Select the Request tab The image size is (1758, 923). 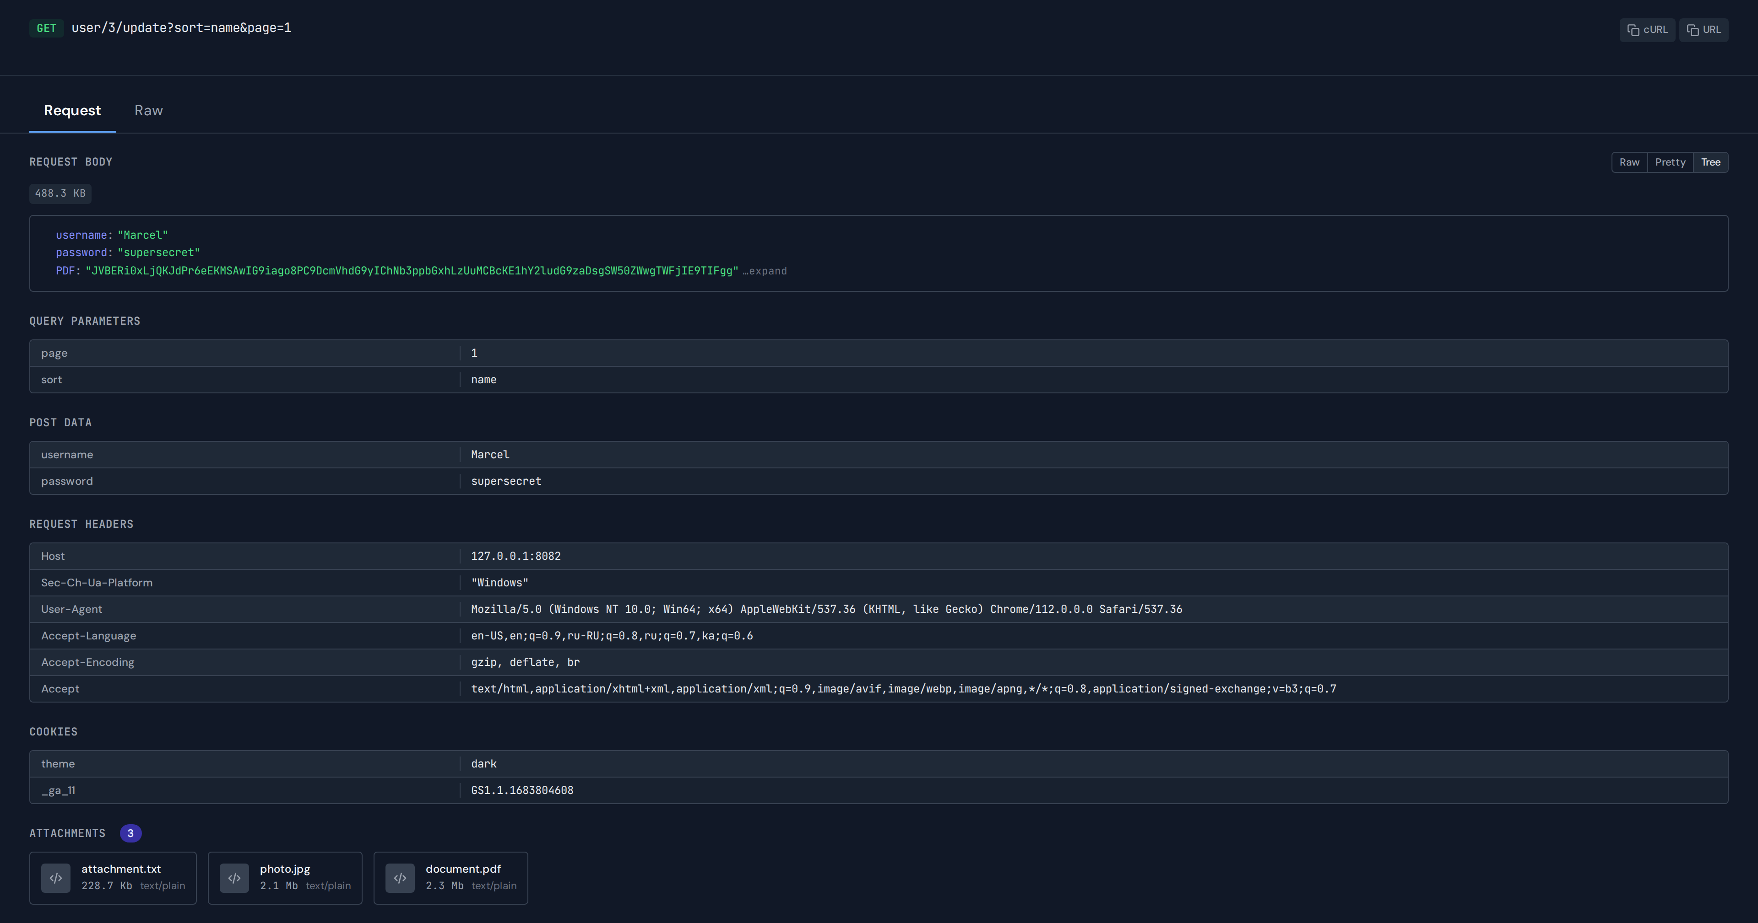click(72, 110)
